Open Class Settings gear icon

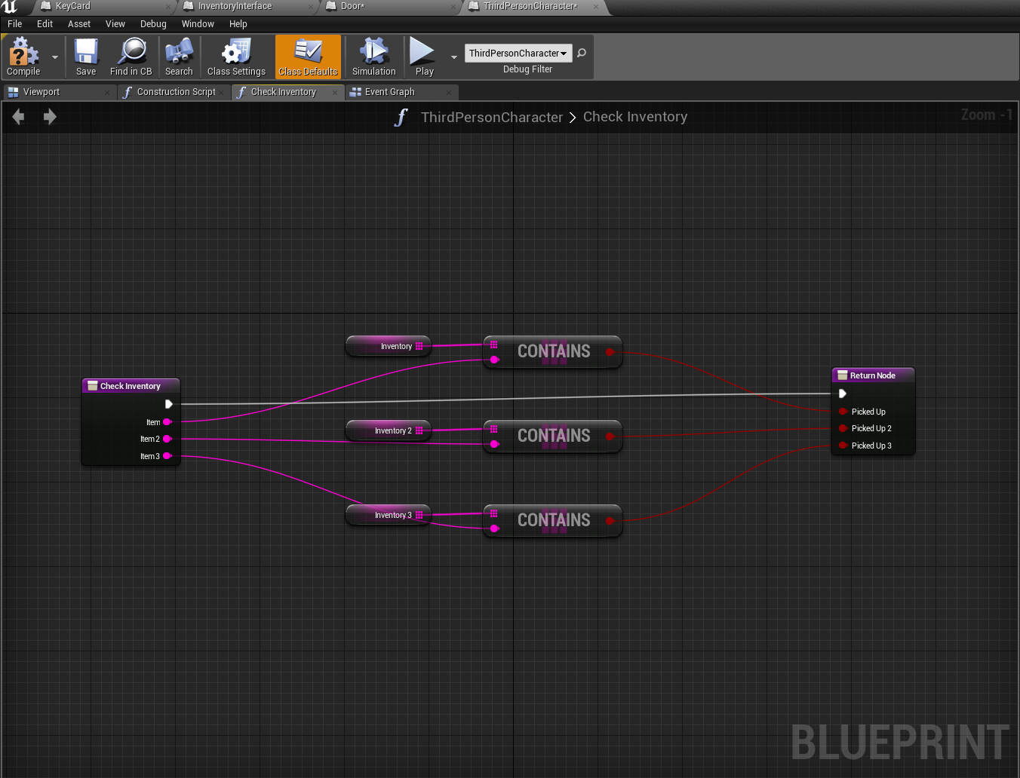(x=236, y=57)
